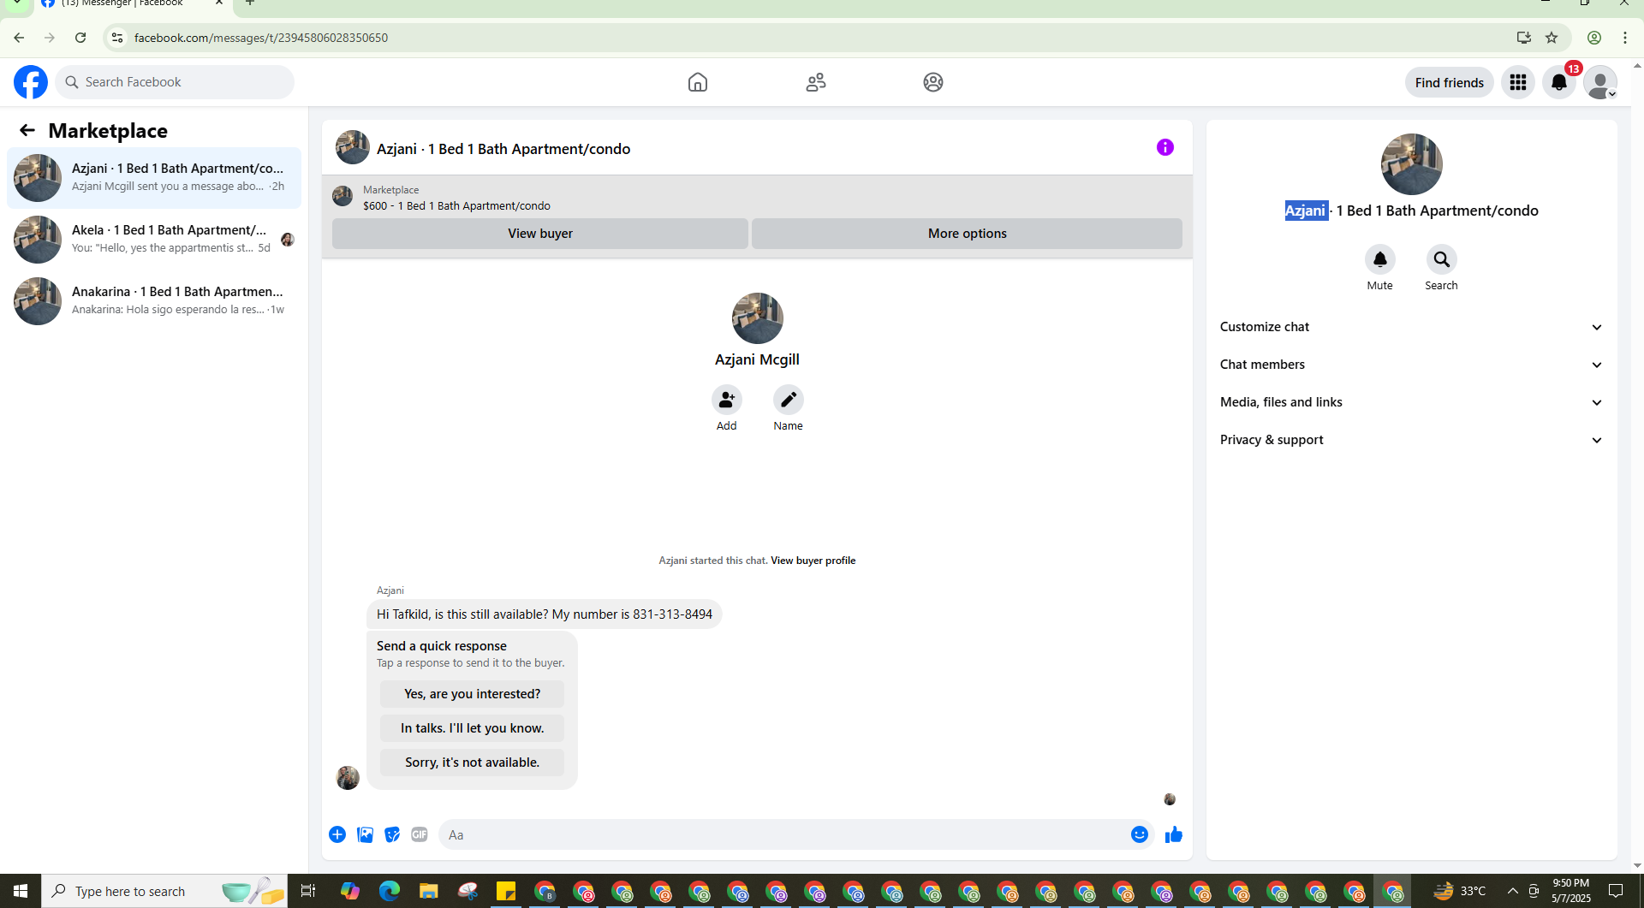The height and width of the screenshot is (908, 1644).
Task: Open the emoji picker smiley icon
Action: [1139, 834]
